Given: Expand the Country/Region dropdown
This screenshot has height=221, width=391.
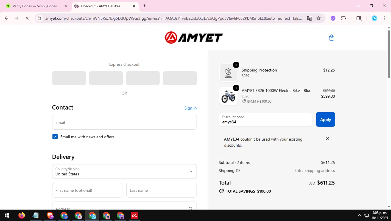Looking at the screenshot, I should [x=124, y=171].
